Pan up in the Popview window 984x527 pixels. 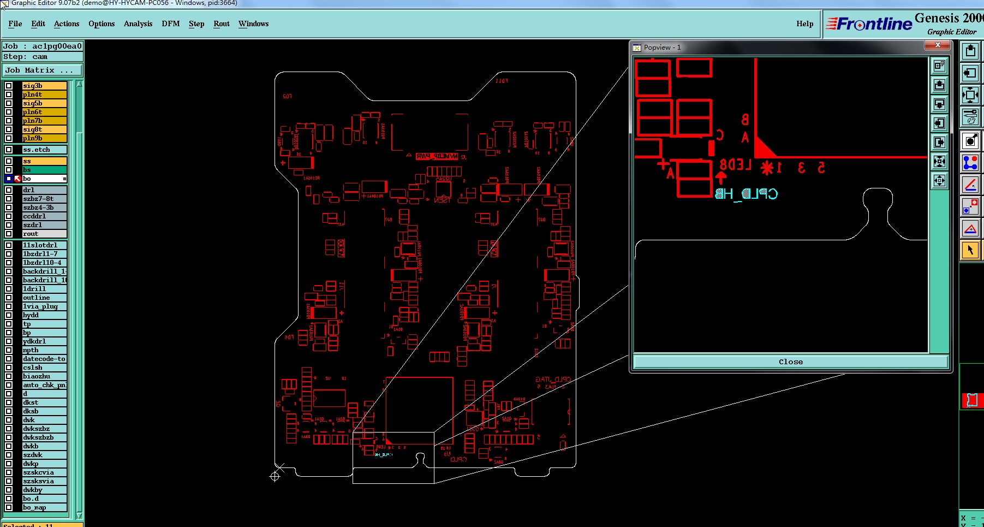click(x=939, y=85)
